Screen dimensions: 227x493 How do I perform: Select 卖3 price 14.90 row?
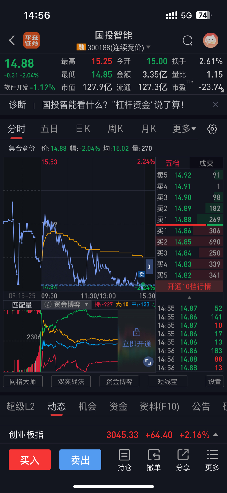189,197
